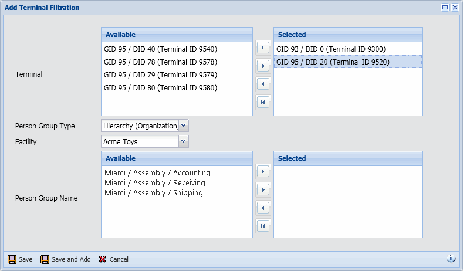This screenshot has width=463, height=271.
Task: Select Miami / Assembly / Shipping group
Action: [154, 193]
